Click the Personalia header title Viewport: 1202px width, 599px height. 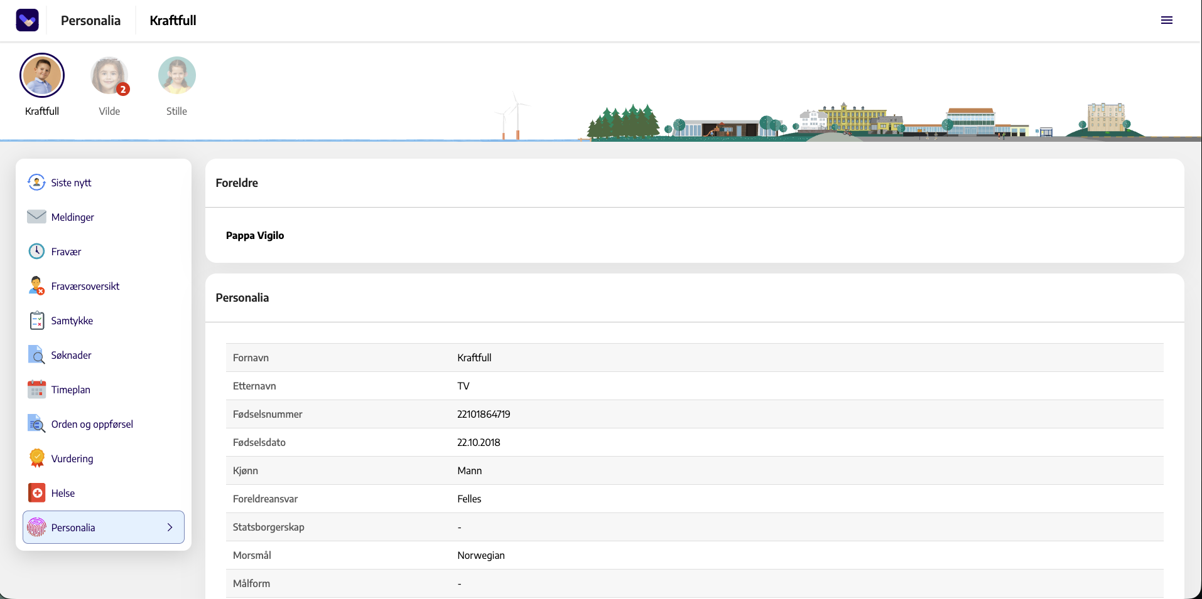coord(90,21)
